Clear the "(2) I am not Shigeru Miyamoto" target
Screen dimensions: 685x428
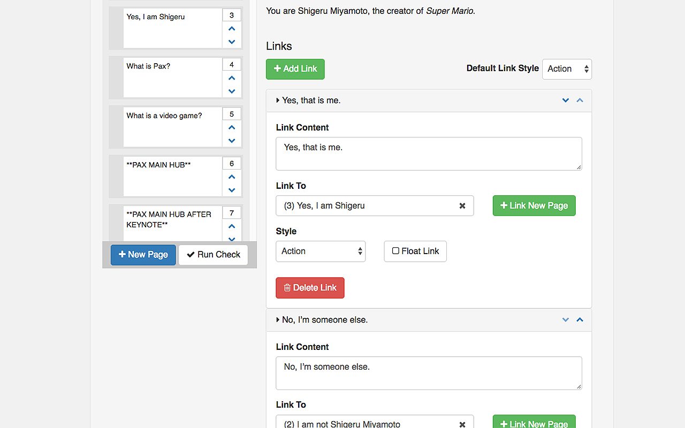[x=462, y=424]
